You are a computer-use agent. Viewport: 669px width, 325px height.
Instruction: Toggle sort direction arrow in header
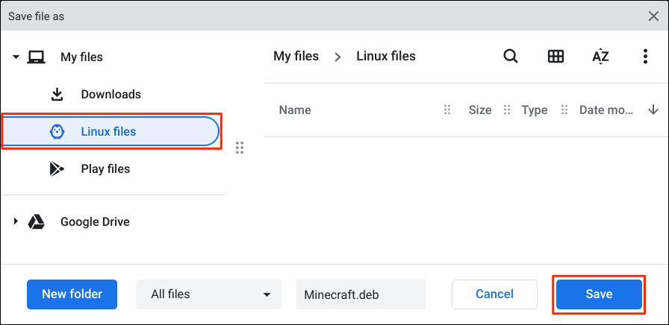(x=653, y=110)
